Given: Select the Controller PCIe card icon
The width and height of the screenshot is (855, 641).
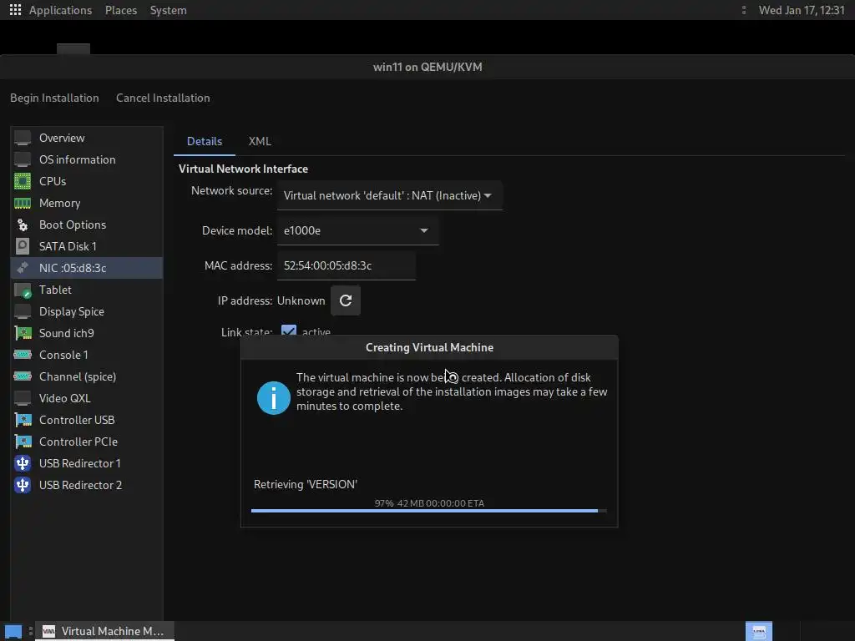Looking at the screenshot, I should pos(23,442).
